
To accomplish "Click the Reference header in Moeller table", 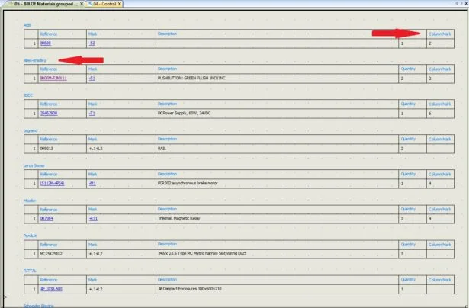I will tap(49, 210).
